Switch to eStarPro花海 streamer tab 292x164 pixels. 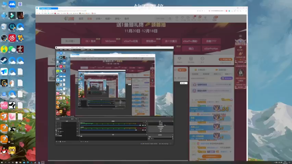131,41
